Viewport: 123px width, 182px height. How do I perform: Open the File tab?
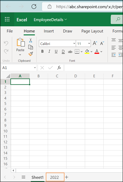(x=10, y=31)
